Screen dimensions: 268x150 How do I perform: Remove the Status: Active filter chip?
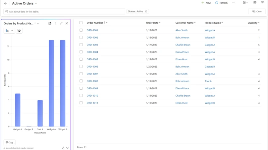coord(146,12)
